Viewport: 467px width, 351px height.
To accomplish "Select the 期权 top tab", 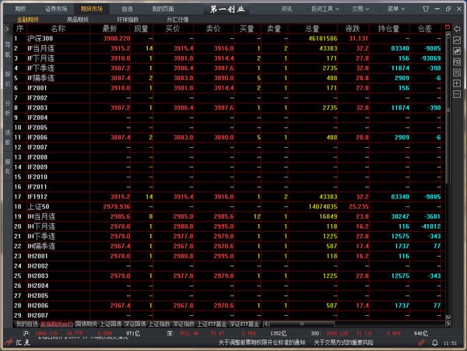I will pyautogui.click(x=20, y=9).
